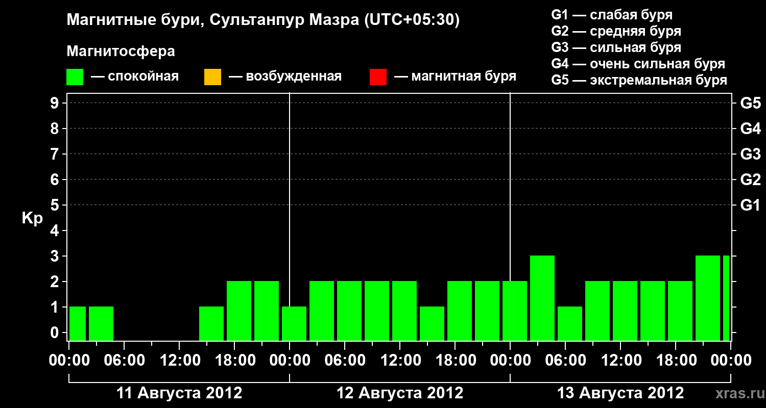
Task: Click the 'G1 — слабая буря' legend line
Action: click(x=612, y=15)
